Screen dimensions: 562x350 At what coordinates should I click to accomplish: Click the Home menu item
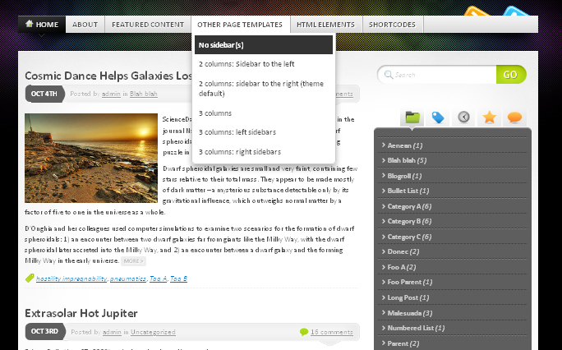tap(42, 25)
